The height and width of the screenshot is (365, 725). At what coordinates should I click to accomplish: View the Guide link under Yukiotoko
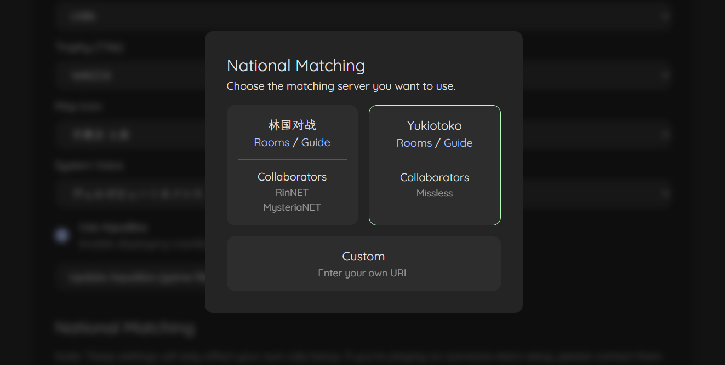click(458, 143)
